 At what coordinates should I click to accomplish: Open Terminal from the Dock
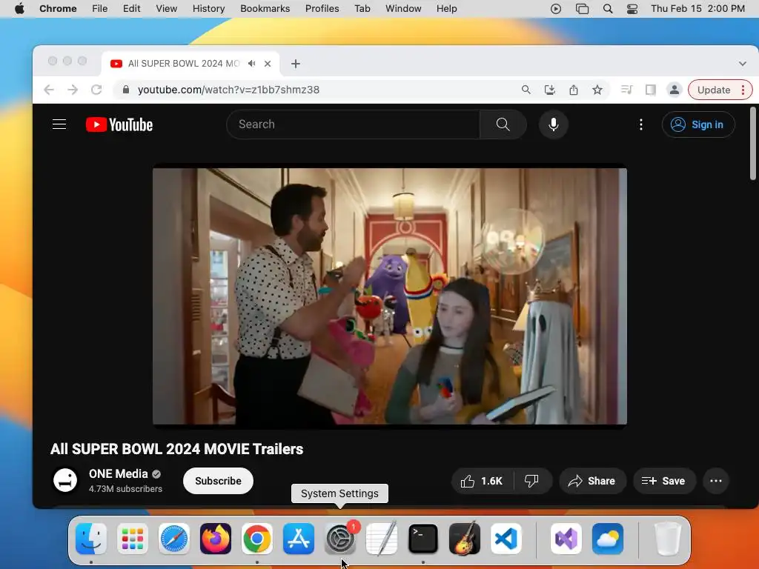[x=423, y=539]
